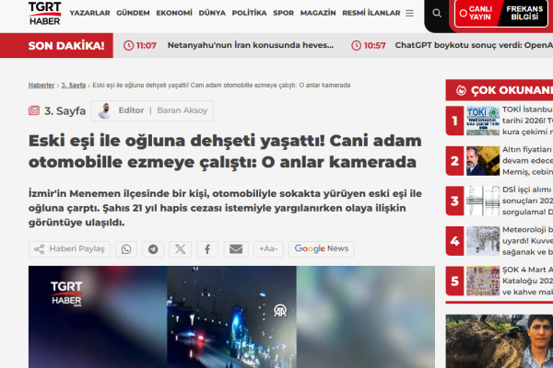Go to the GÜNDEM section
The width and height of the screenshot is (553, 368).
click(133, 13)
